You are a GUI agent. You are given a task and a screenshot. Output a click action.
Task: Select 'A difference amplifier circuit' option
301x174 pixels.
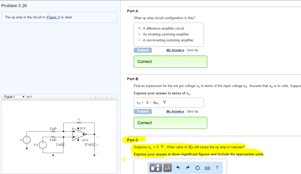click(x=139, y=28)
